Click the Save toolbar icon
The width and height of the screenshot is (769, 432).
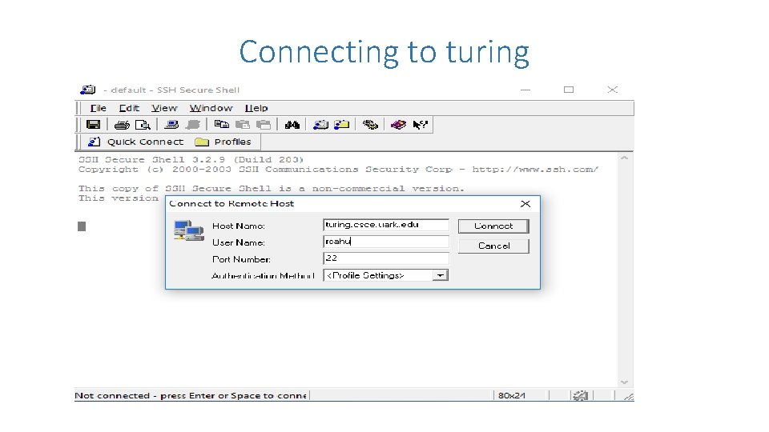(93, 125)
